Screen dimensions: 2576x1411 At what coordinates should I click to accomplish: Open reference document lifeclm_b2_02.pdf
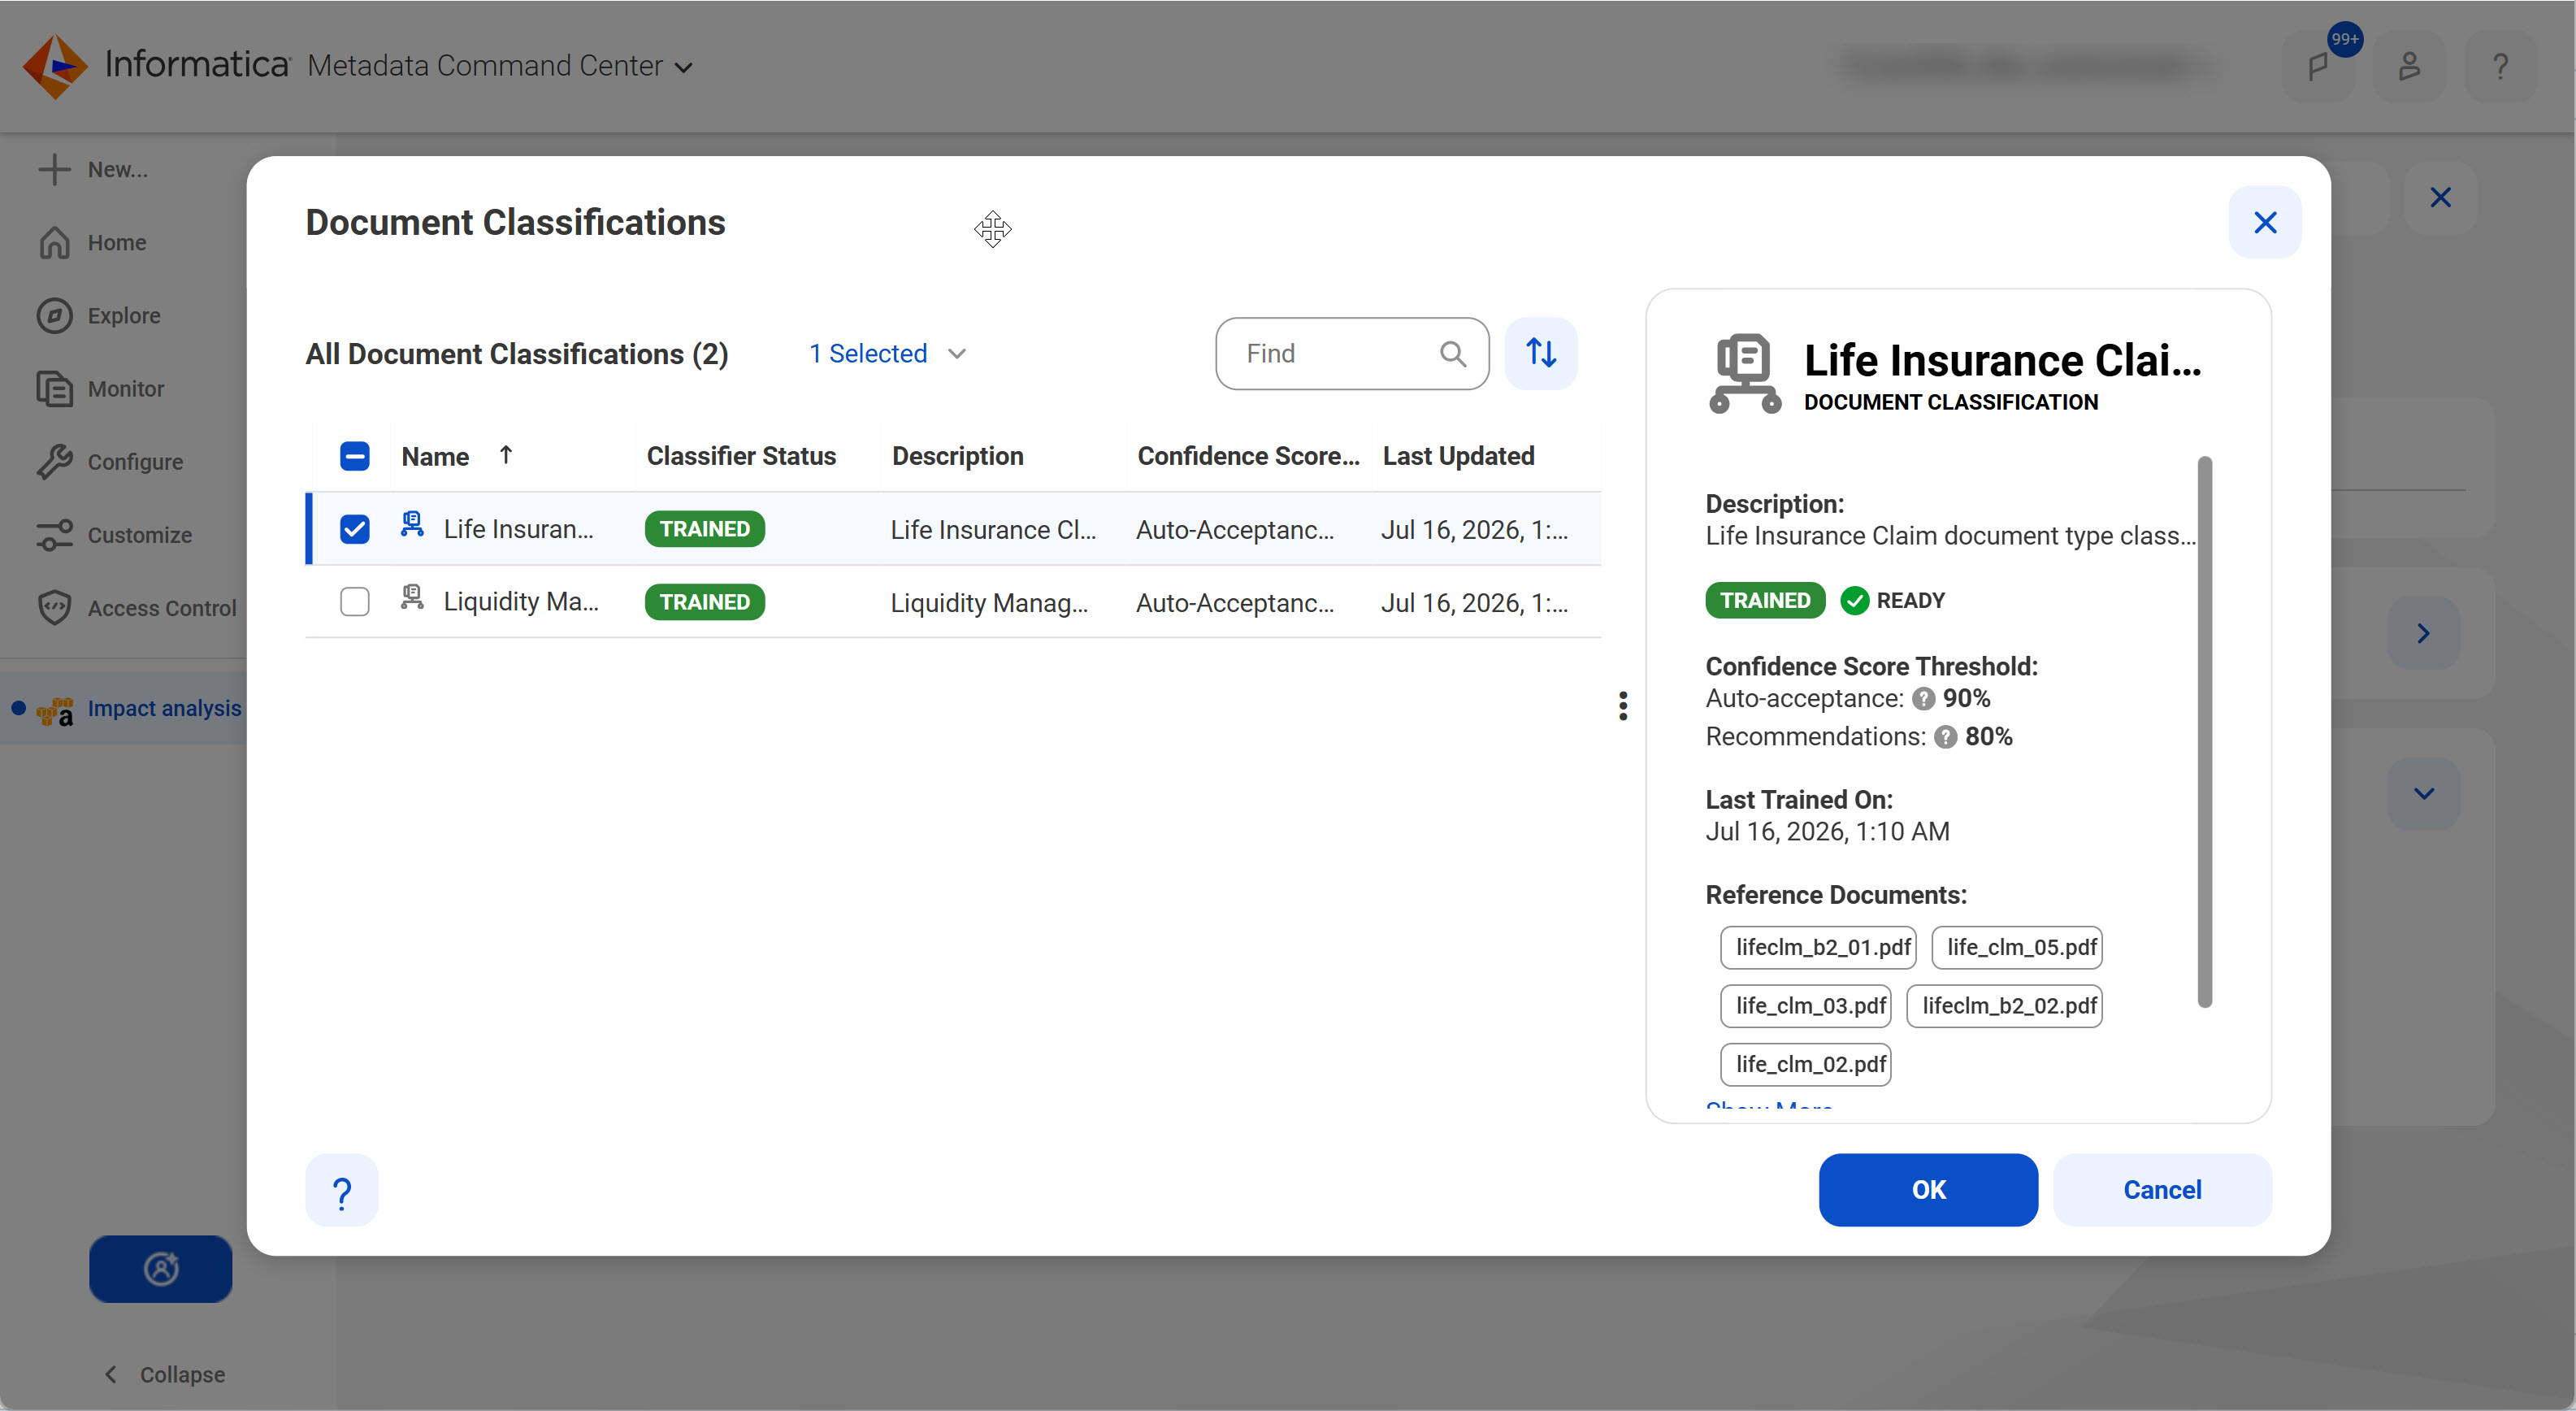pos(2003,1005)
